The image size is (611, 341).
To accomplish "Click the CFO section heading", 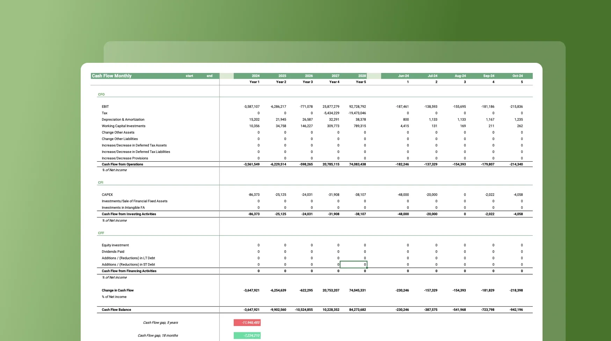I will (x=101, y=95).
